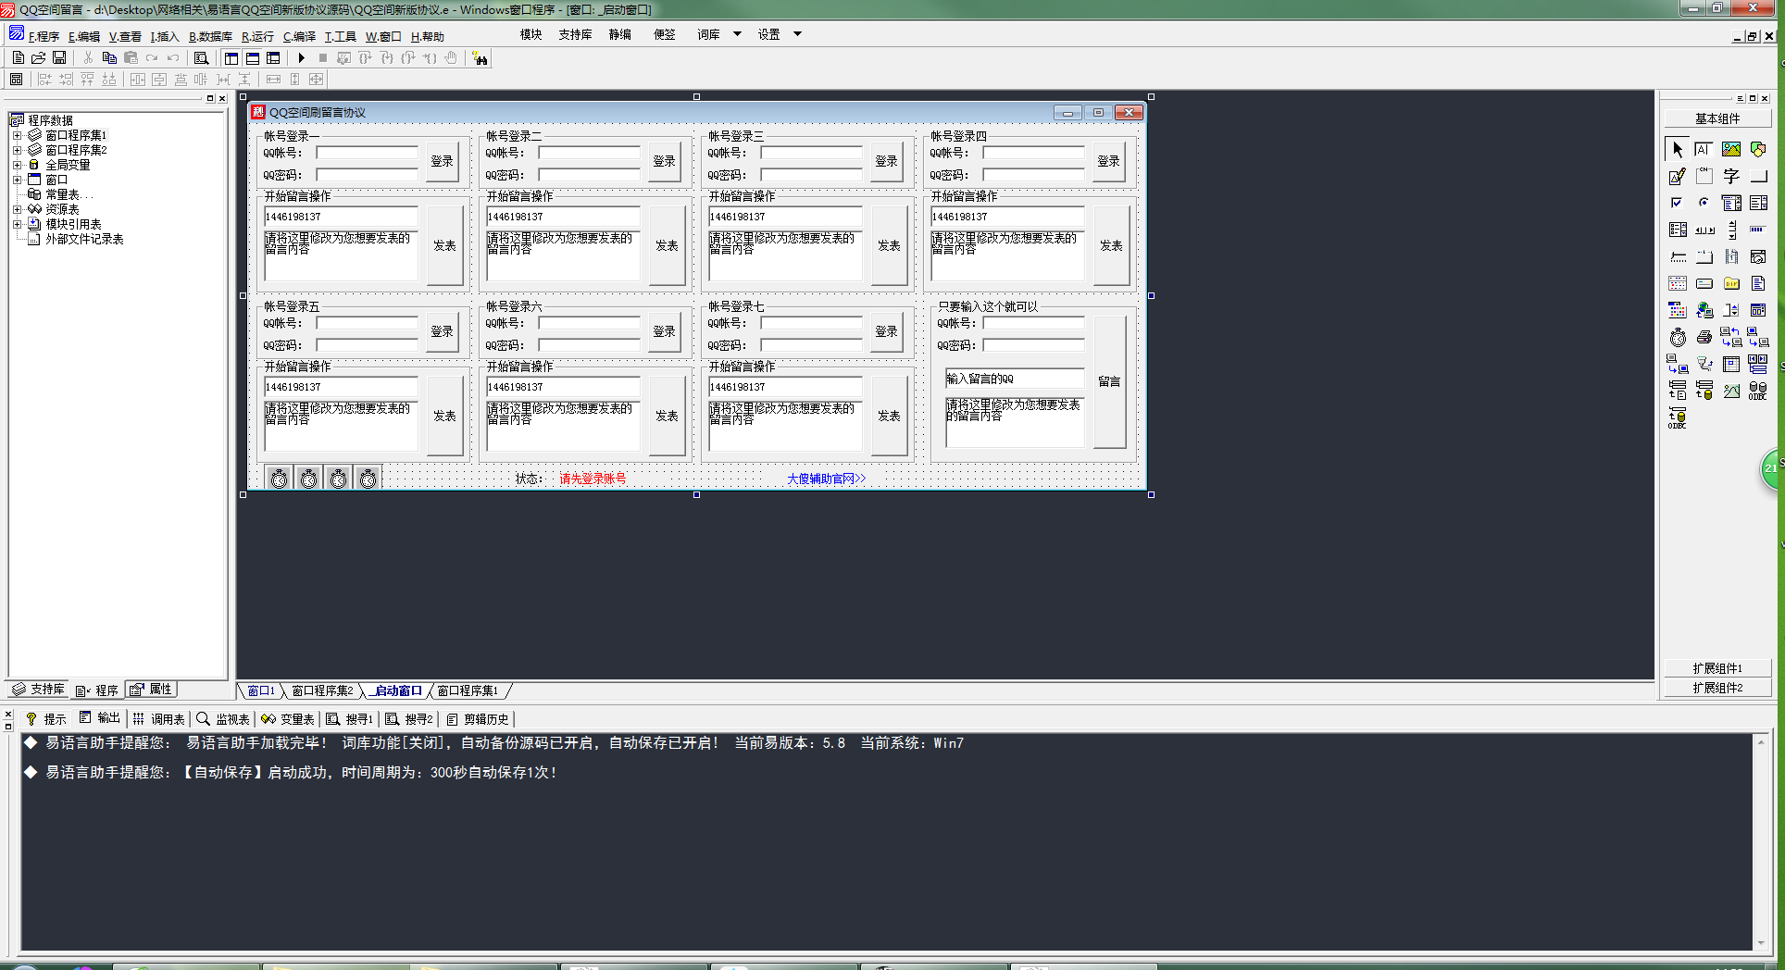Open the 词库 dropdown arrow
The image size is (1785, 970).
pos(737,34)
